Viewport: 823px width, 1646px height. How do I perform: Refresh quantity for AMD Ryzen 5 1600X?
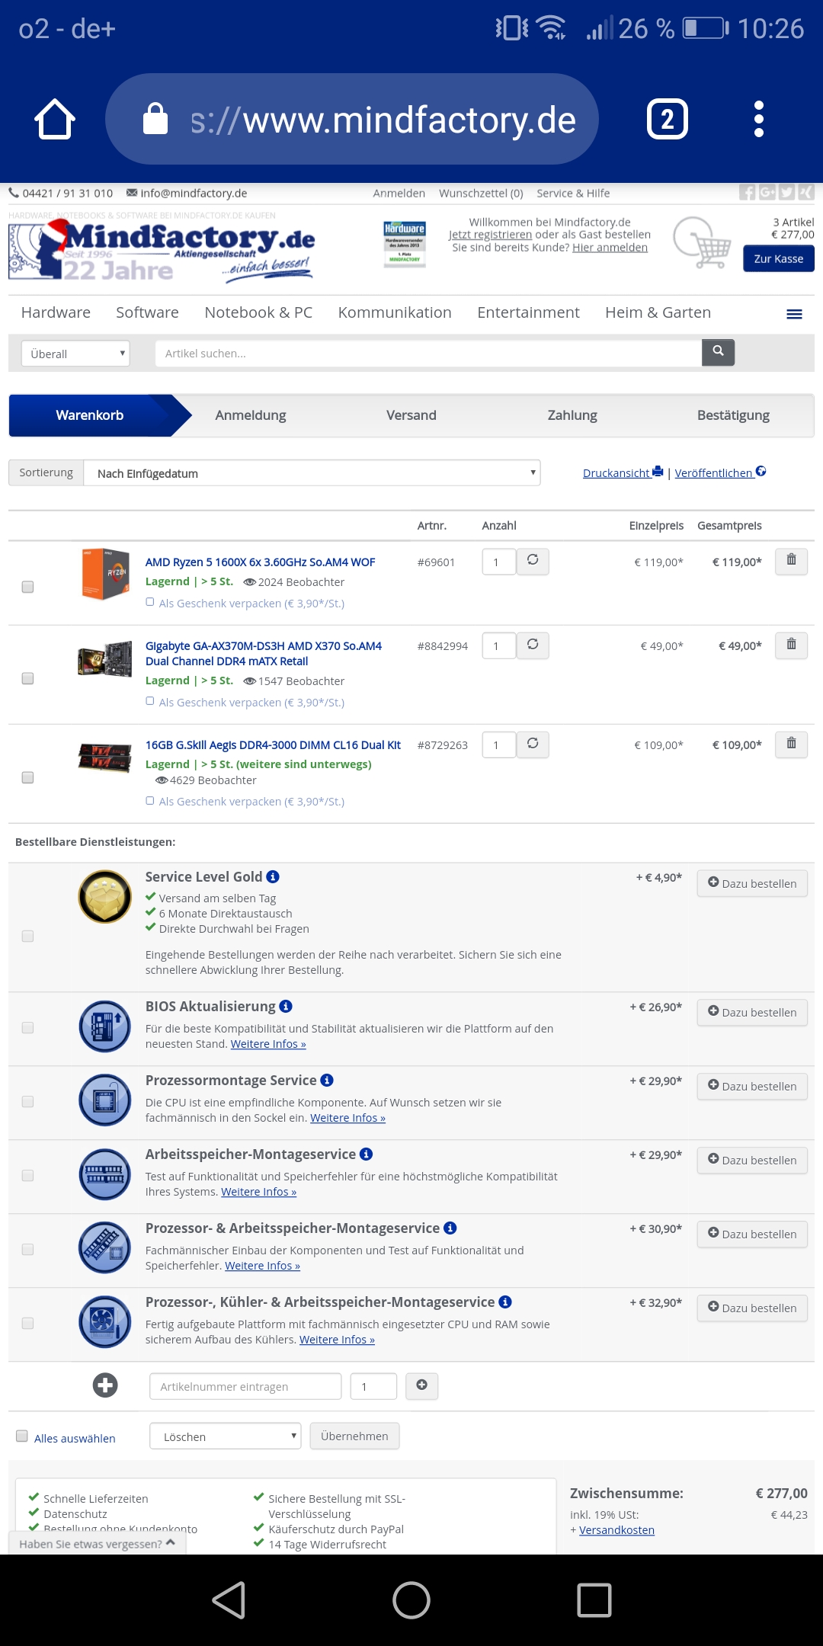pyautogui.click(x=533, y=561)
